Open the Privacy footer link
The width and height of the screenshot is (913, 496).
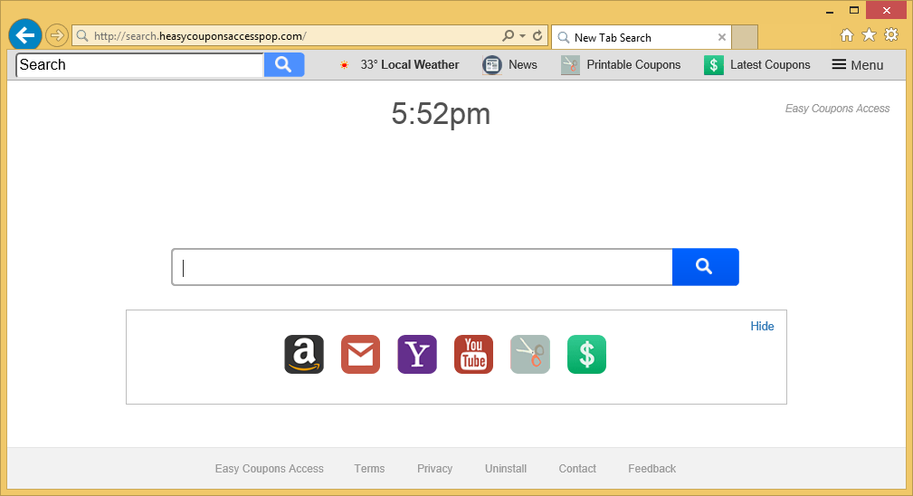click(x=434, y=469)
